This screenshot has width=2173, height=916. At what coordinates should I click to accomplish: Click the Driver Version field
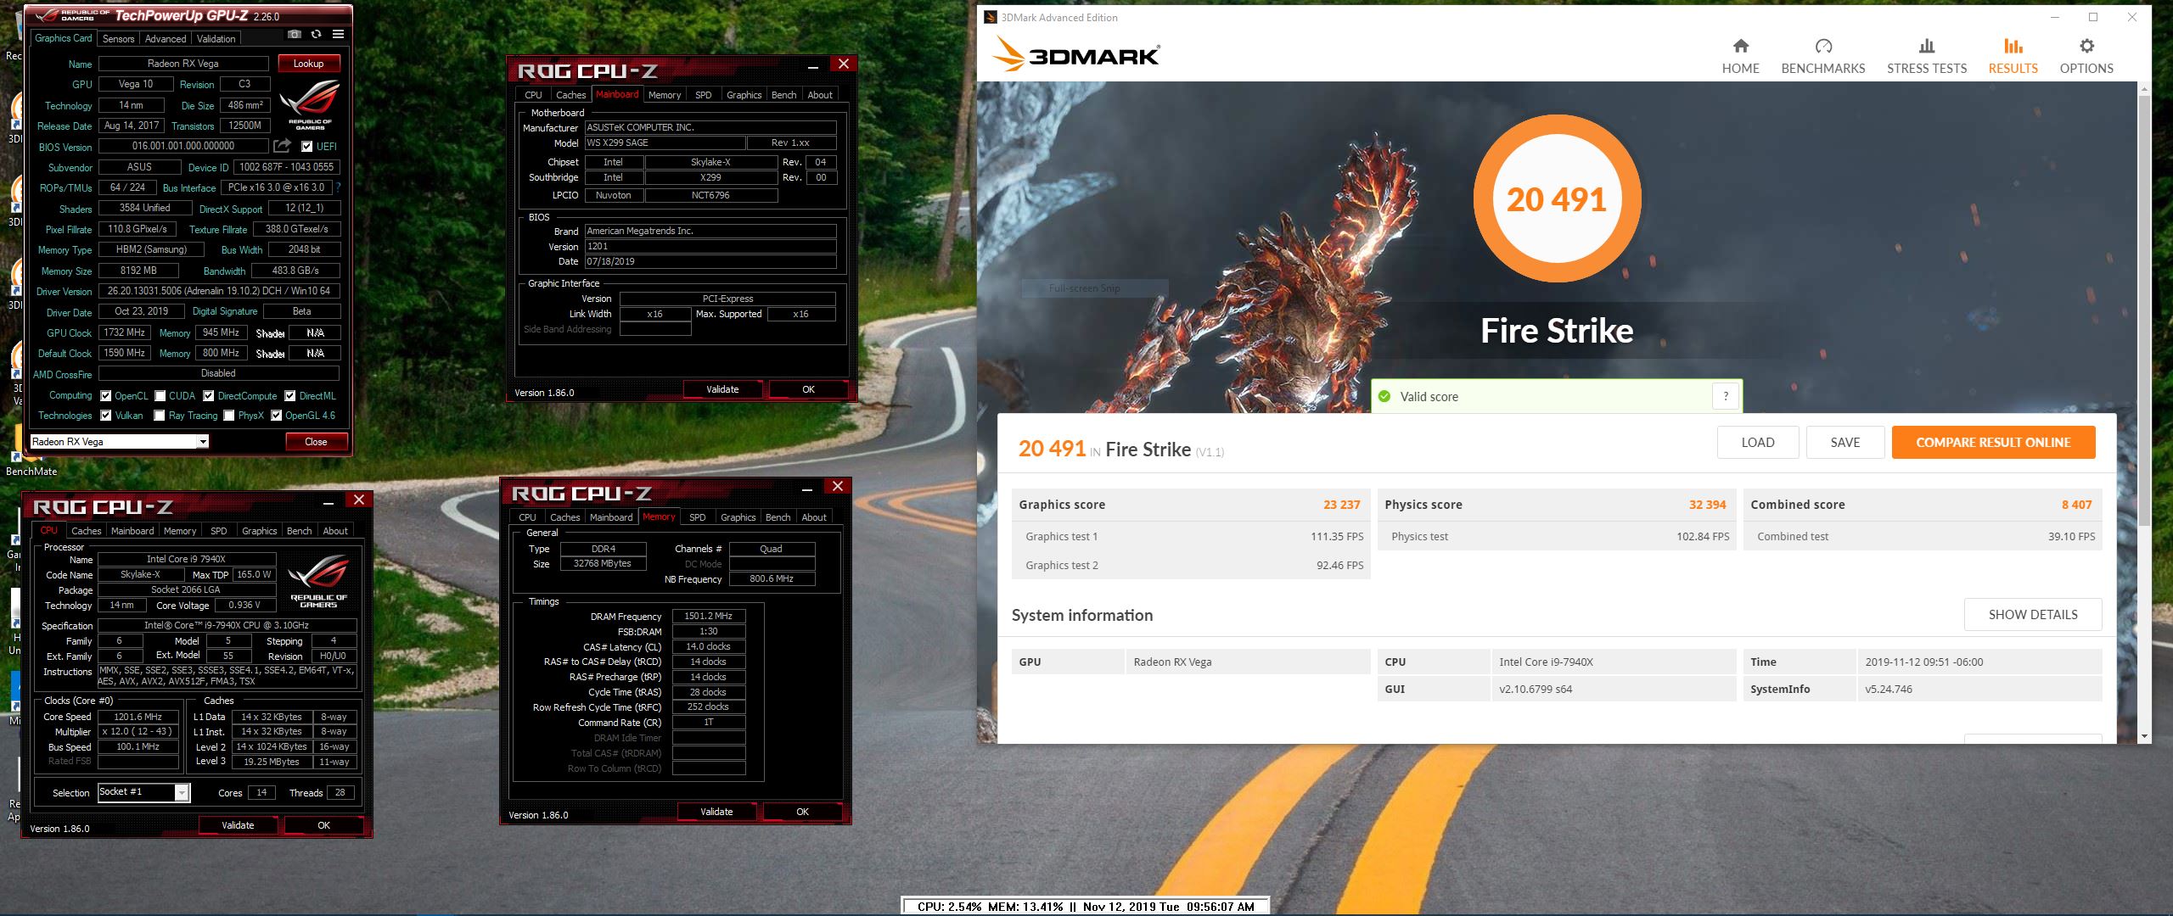(x=219, y=291)
